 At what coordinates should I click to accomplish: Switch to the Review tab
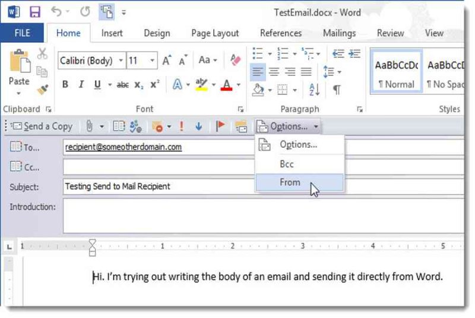click(x=390, y=33)
